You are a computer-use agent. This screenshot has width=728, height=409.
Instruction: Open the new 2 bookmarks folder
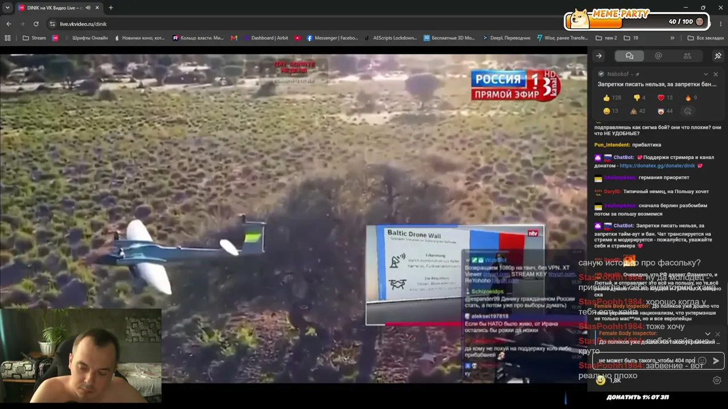(x=606, y=38)
